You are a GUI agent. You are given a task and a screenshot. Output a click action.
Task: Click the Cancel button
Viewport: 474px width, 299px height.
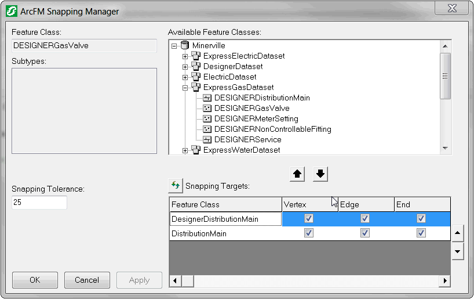(87, 280)
